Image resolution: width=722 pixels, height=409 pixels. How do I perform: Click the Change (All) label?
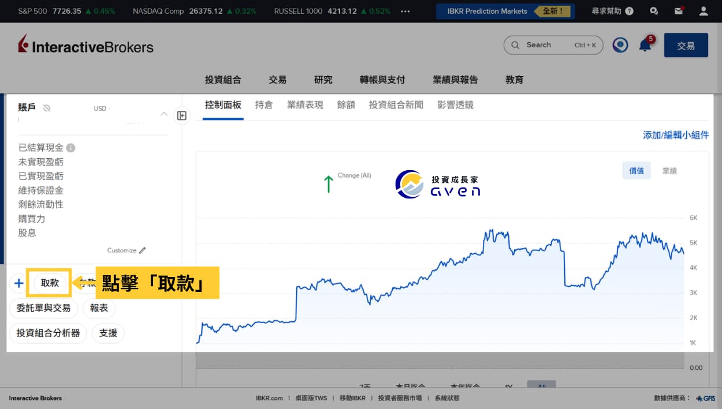(x=354, y=175)
